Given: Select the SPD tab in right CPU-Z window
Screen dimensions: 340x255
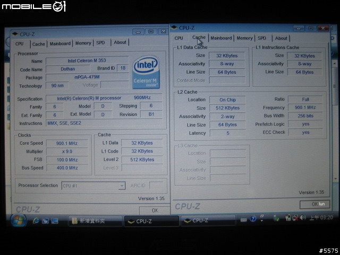Looking at the screenshot, I should tap(262, 38).
